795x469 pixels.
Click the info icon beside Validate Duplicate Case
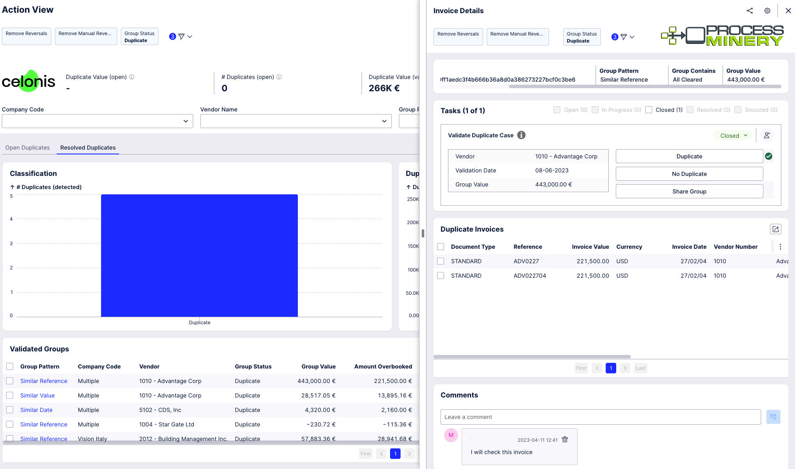521,135
